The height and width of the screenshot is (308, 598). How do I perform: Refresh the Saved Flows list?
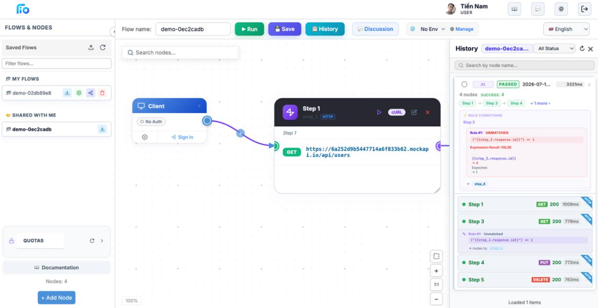point(103,48)
